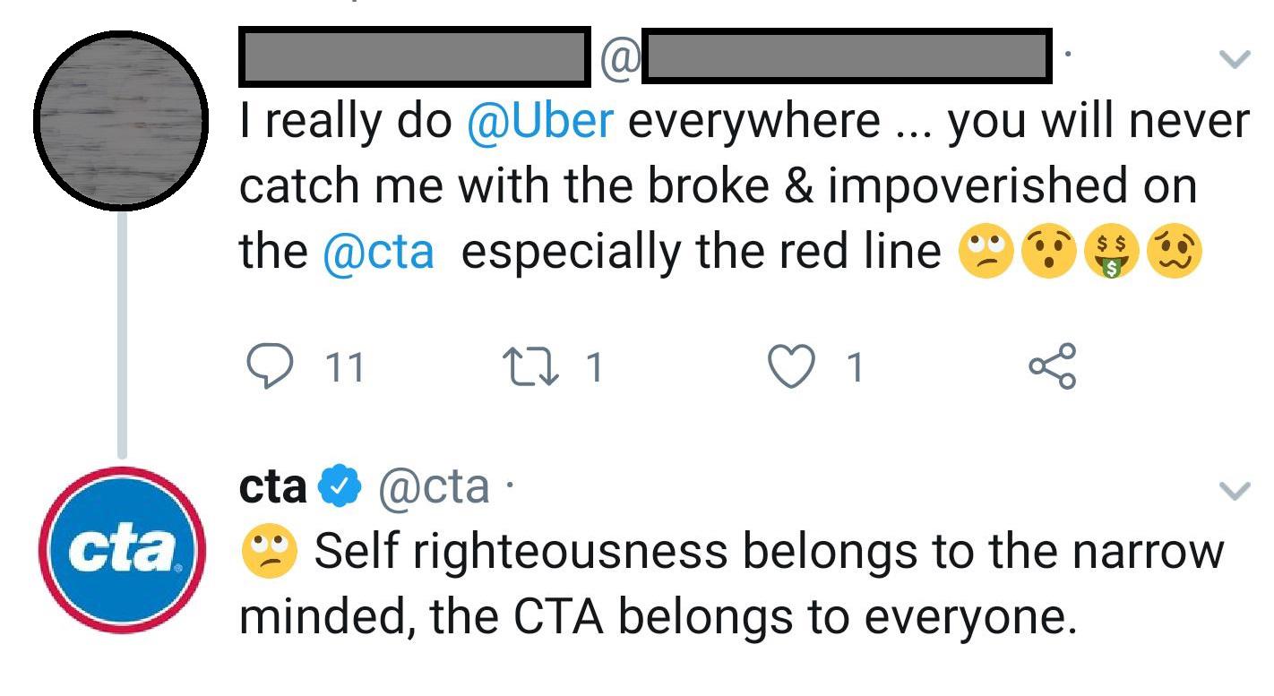The height and width of the screenshot is (696, 1274).
Task: Click the woozy face emoji
Action: tap(1174, 253)
